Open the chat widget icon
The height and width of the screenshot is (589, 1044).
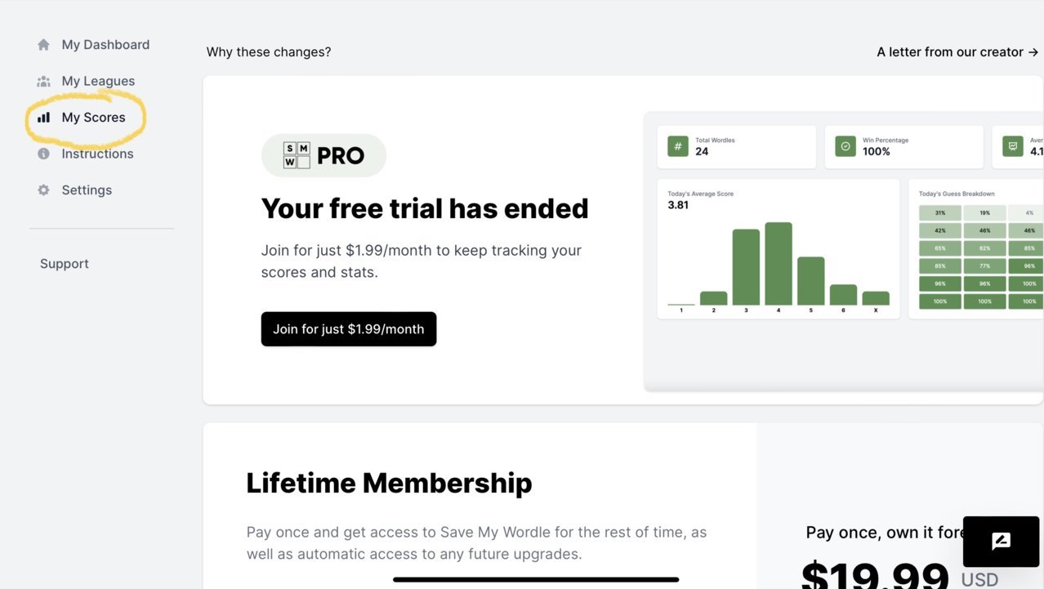click(1001, 542)
